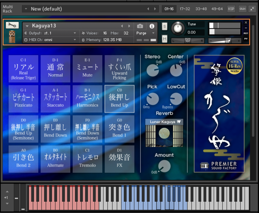
Task: Select FX articulation D1
Action: click(x=119, y=159)
